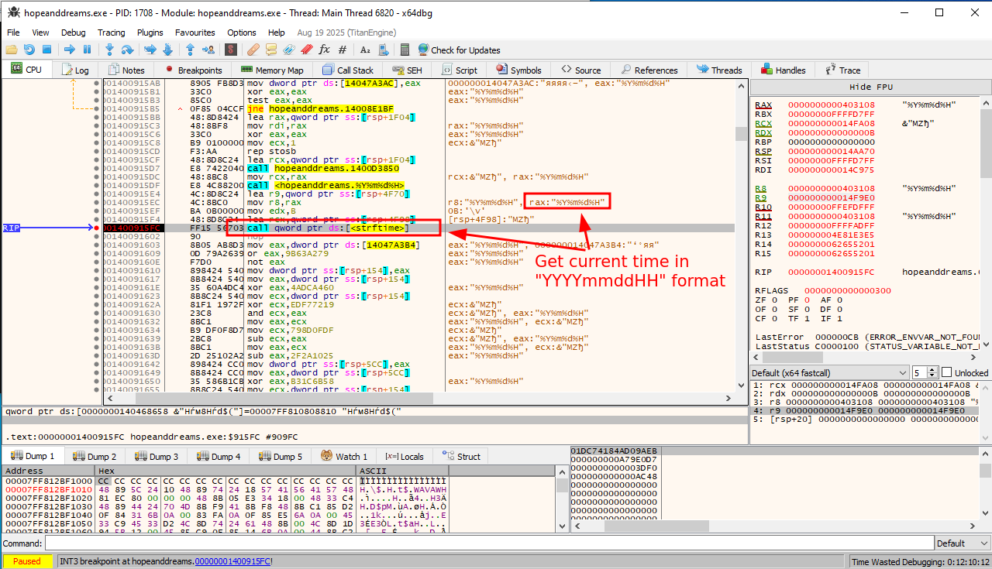
Task: Click the Hide FPU button
Action: (870, 87)
